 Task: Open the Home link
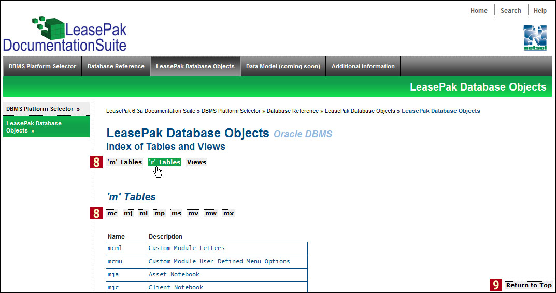[479, 11]
